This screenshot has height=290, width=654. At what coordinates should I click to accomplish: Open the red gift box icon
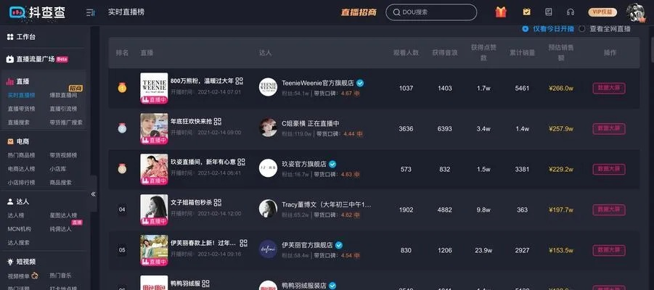click(501, 12)
